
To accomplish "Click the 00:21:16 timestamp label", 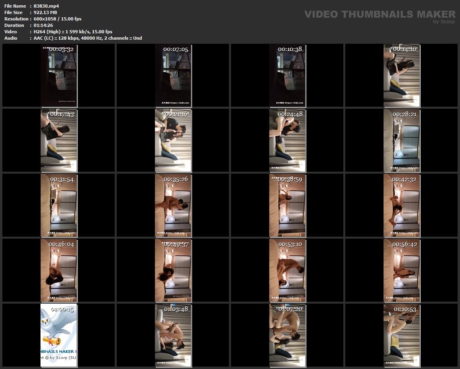I will coord(176,114).
